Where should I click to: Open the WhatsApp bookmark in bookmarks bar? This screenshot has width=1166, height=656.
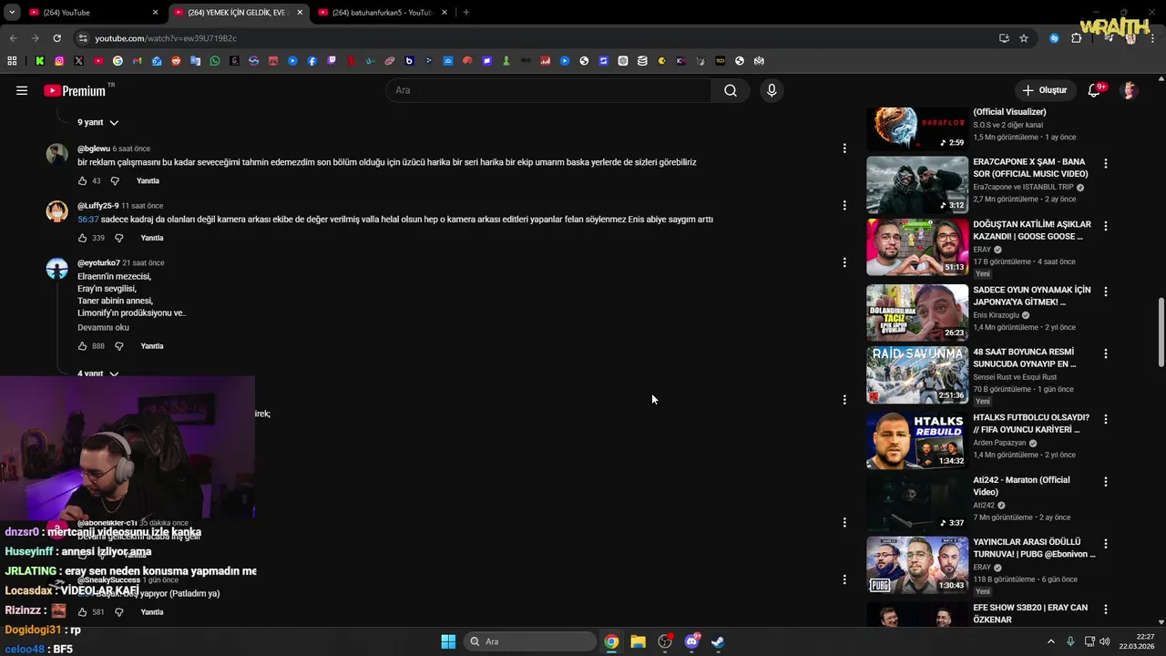coord(215,61)
